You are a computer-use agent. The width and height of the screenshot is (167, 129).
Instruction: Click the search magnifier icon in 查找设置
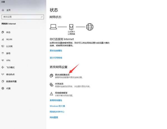(x=42, y=17)
